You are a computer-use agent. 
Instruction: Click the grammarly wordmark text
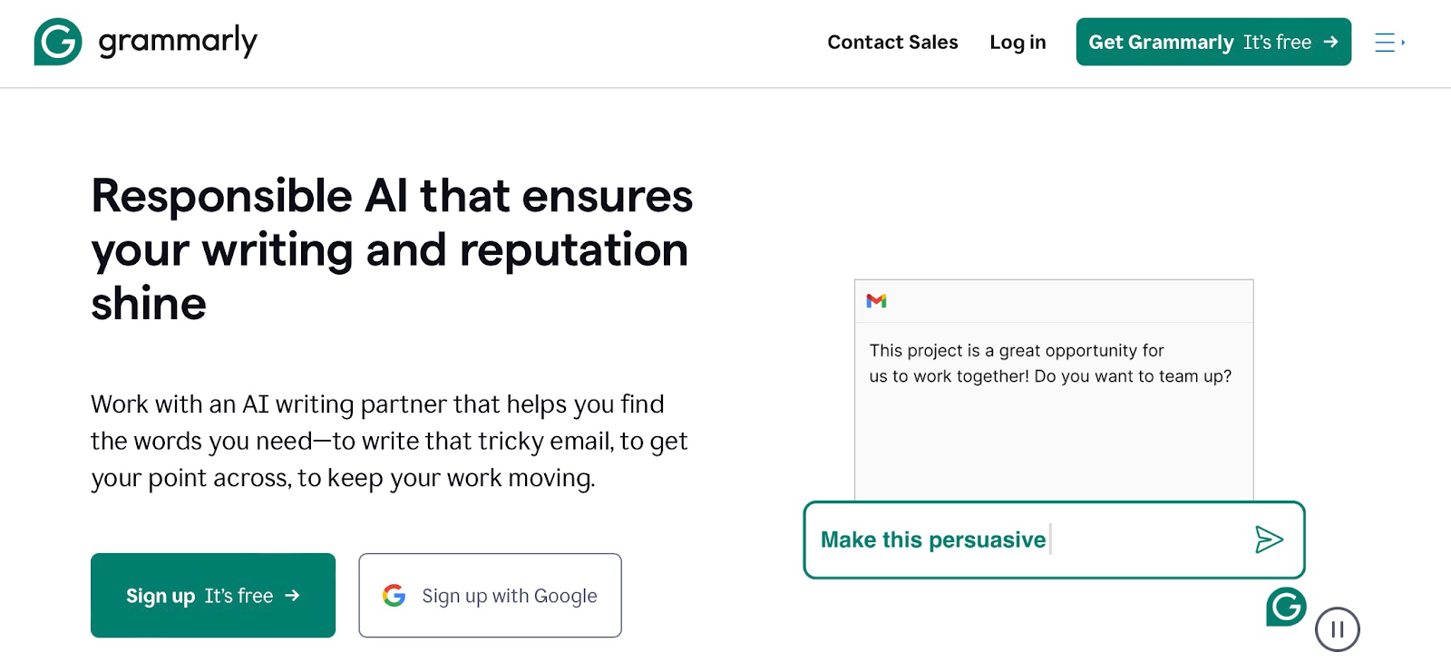(x=178, y=42)
